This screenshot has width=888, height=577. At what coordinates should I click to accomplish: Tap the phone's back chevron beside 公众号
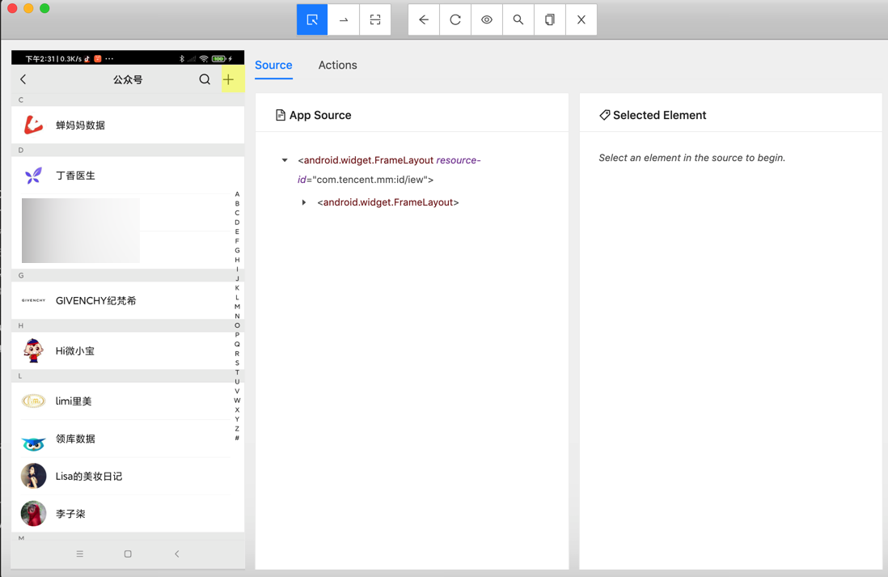click(x=23, y=79)
